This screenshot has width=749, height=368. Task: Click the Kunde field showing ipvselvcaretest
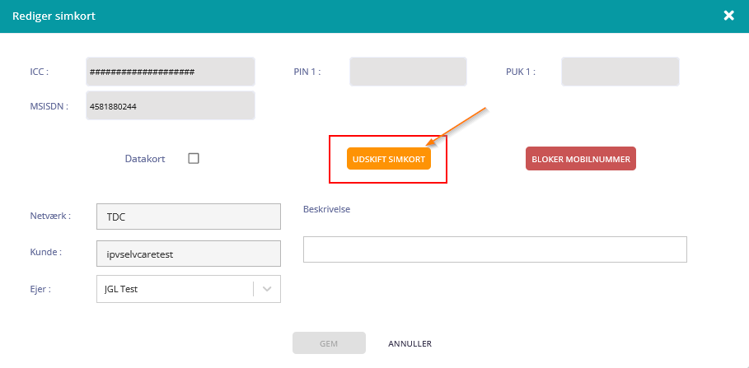coord(189,254)
